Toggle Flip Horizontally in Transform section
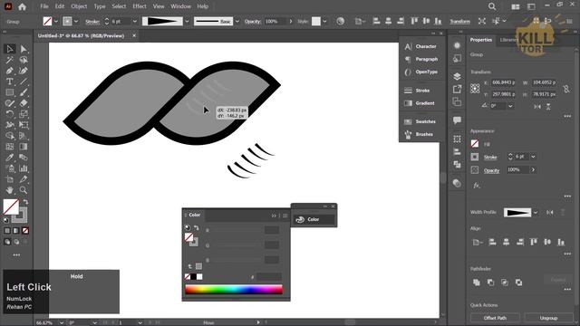This screenshot has height=326, width=580. [x=537, y=107]
